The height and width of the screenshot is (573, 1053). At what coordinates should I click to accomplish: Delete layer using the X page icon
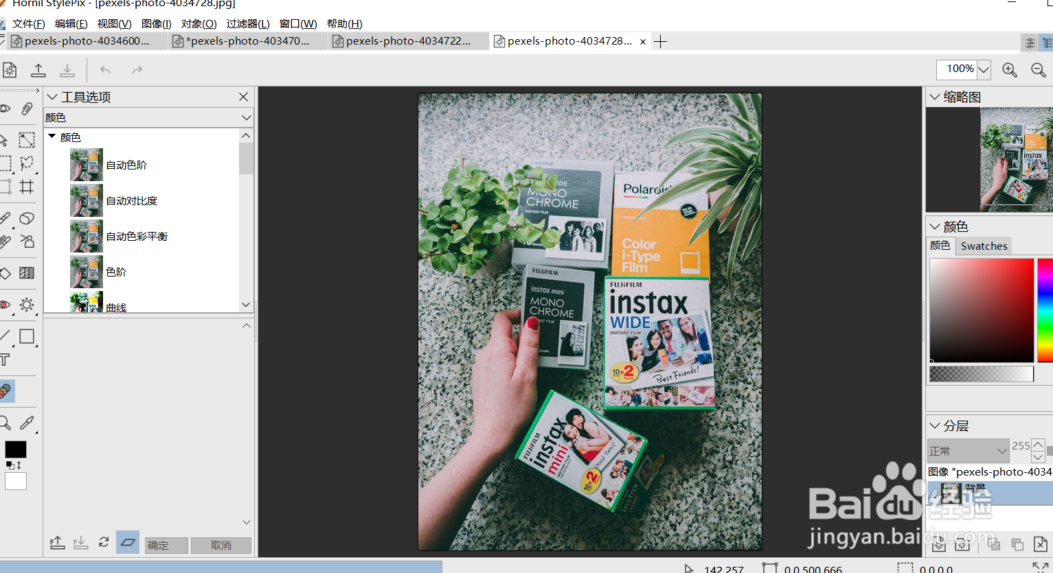pos(1041,545)
